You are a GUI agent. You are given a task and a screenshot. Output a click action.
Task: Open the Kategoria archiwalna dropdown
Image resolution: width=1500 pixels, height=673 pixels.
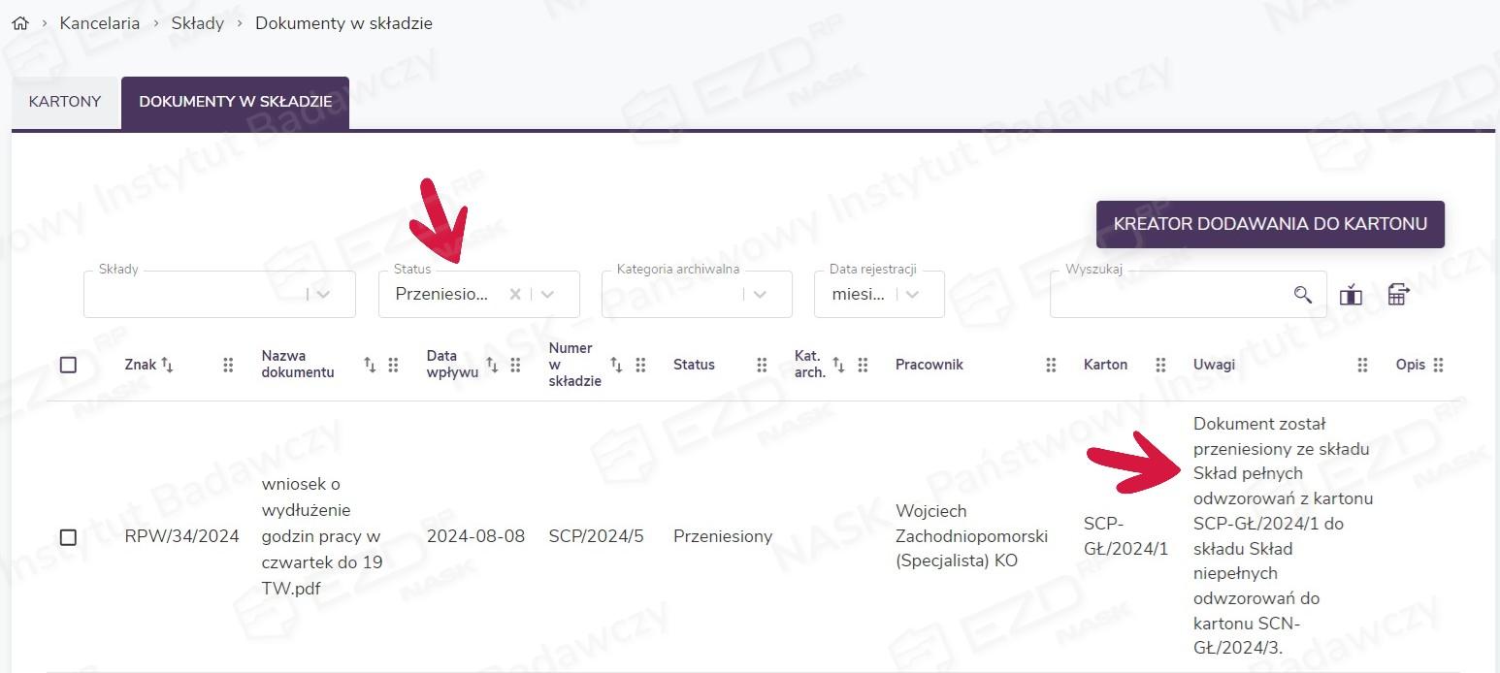(x=760, y=295)
